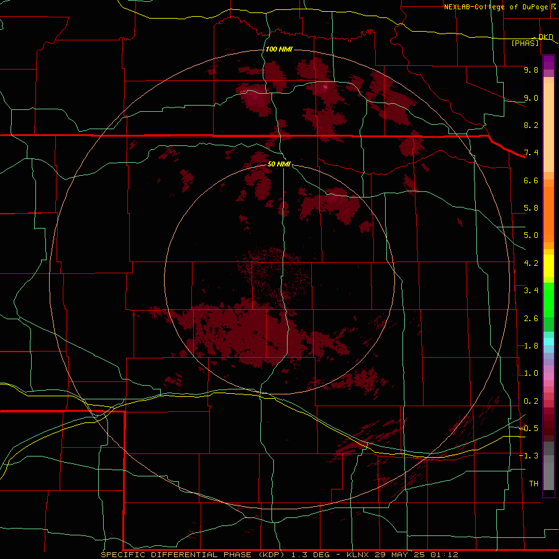Pick the yellow band on the color bar

(548, 266)
